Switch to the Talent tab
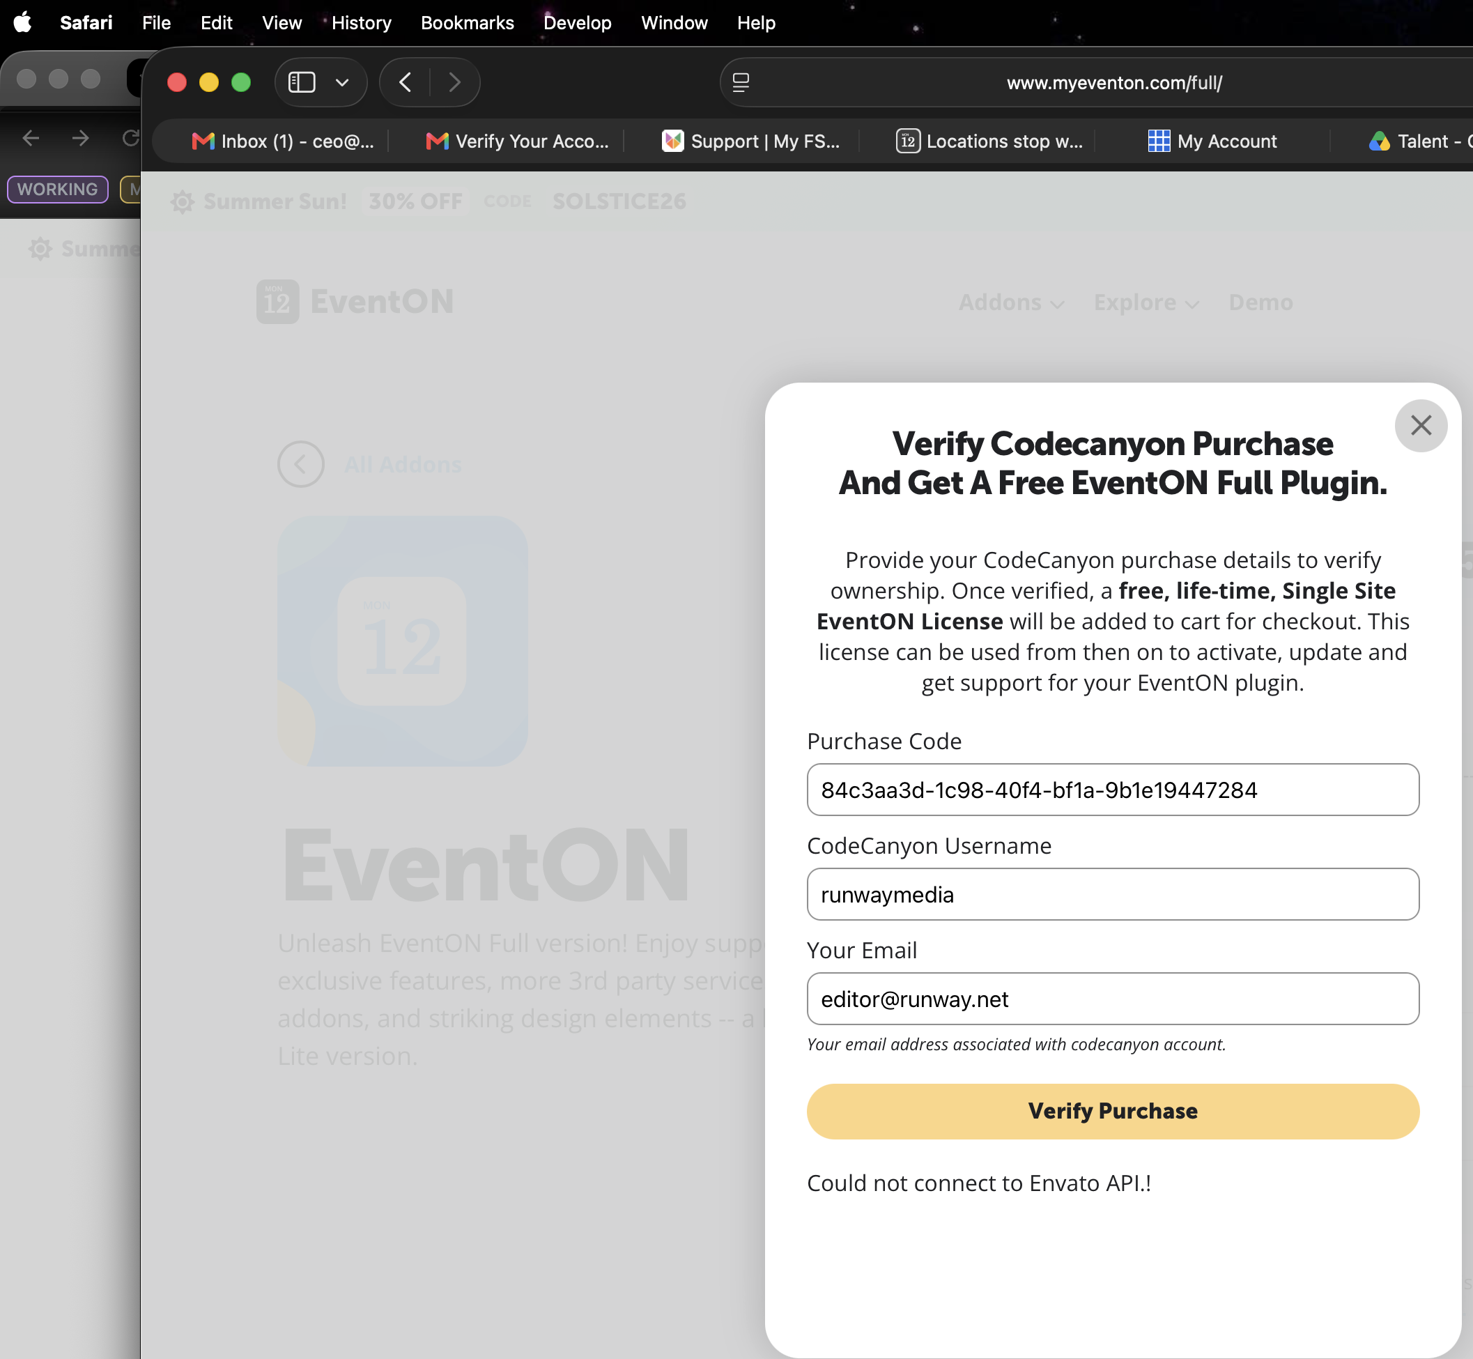 pos(1419,141)
